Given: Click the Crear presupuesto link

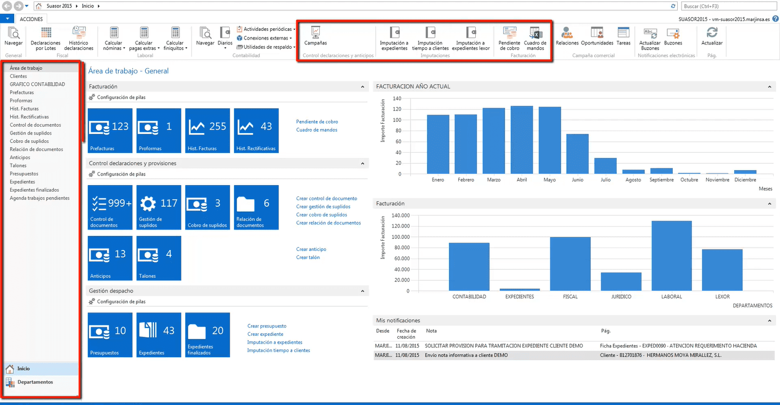Looking at the screenshot, I should point(267,326).
